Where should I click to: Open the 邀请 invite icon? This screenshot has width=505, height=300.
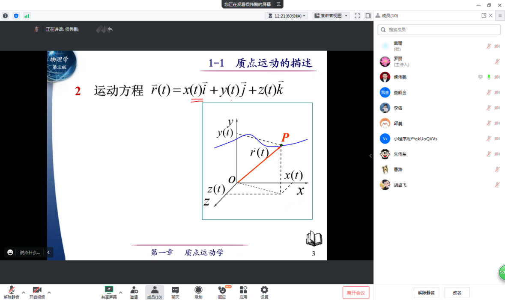pyautogui.click(x=134, y=292)
